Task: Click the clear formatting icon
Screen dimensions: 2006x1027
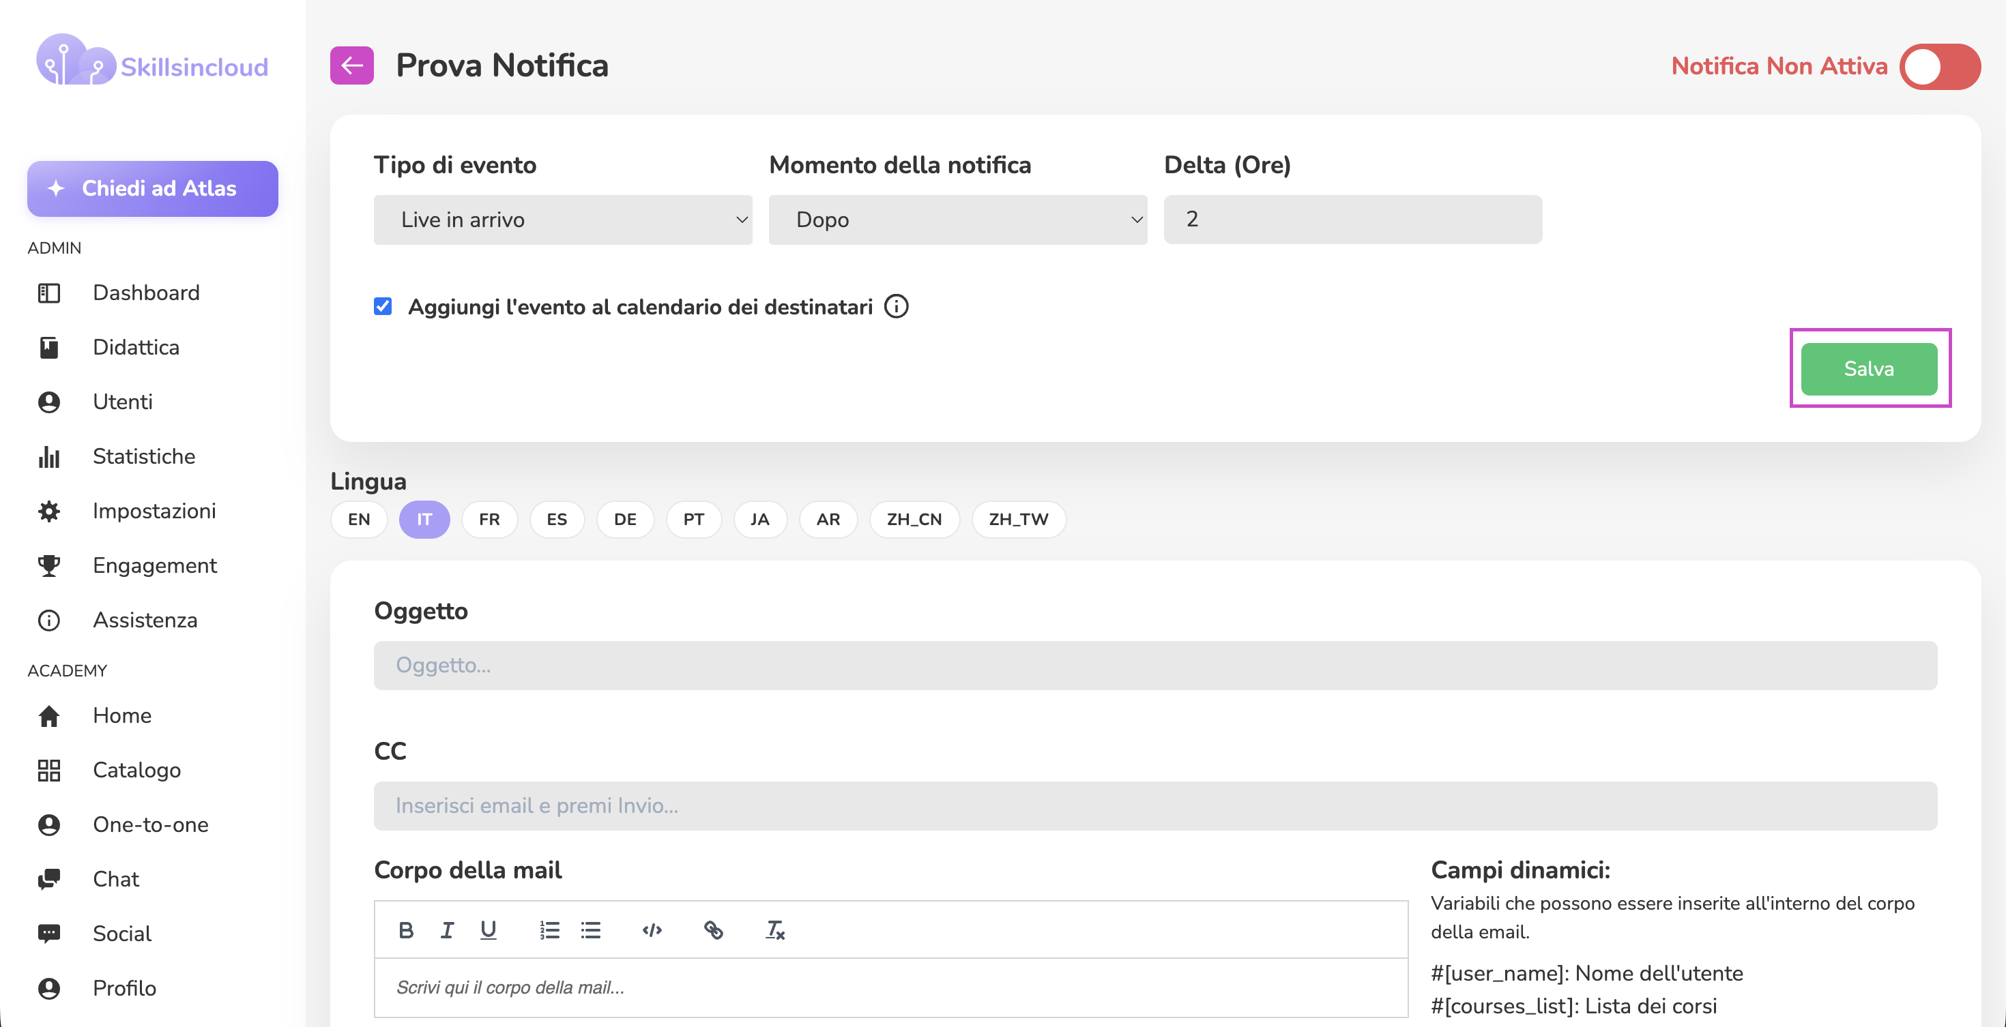Action: (775, 929)
